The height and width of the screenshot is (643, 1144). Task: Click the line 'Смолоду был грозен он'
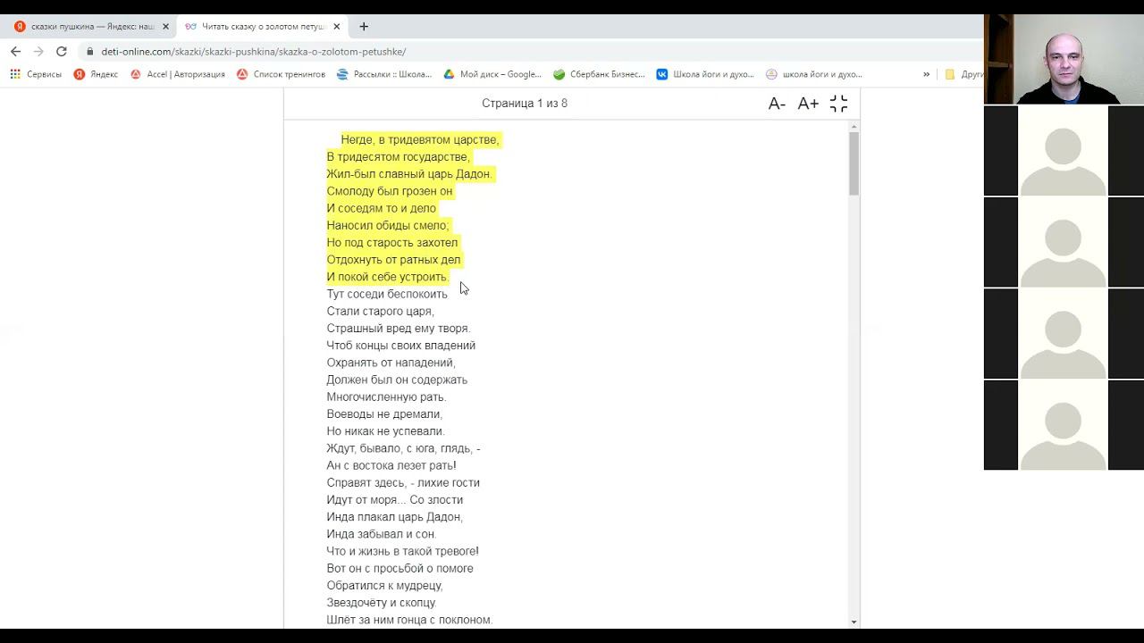[390, 191]
